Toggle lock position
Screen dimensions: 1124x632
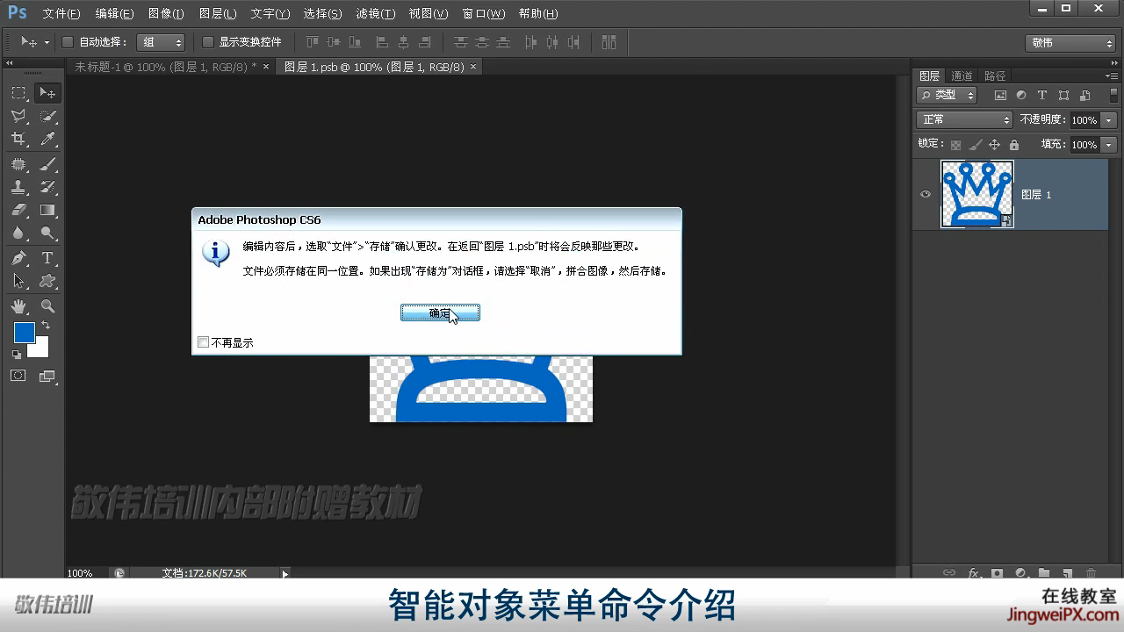994,145
